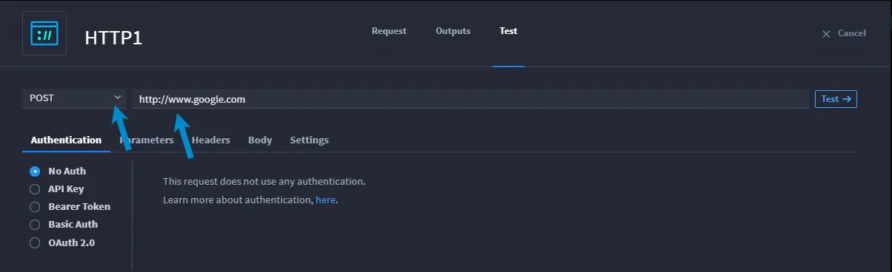
Task: Open the top Test tab
Action: click(x=508, y=31)
